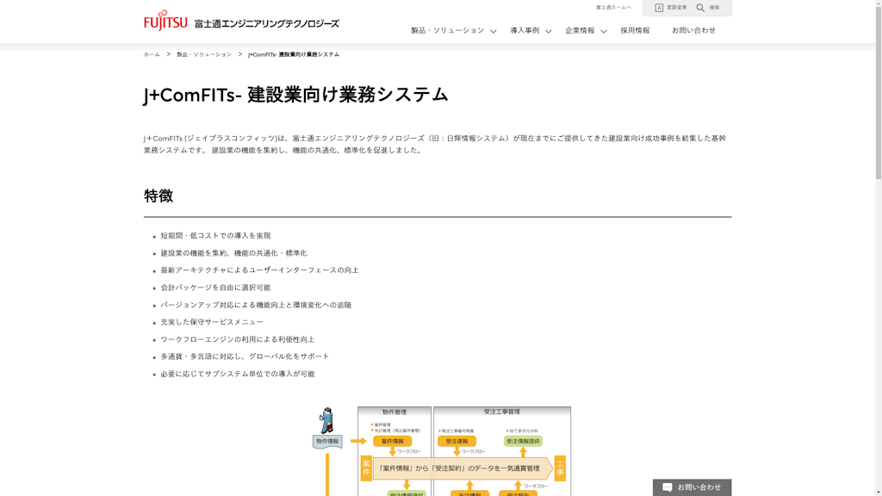Click 製品・ソリューション breadcrumb link
Viewport: 882px width, 496px height.
pyautogui.click(x=204, y=55)
